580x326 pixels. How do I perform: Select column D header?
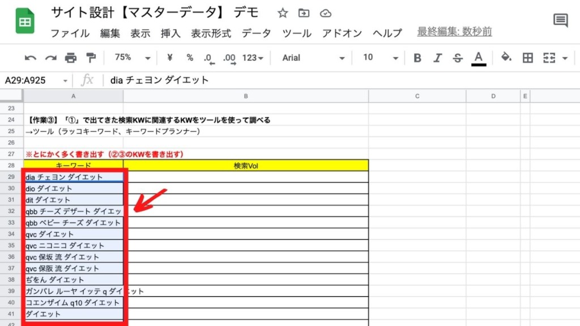493,96
